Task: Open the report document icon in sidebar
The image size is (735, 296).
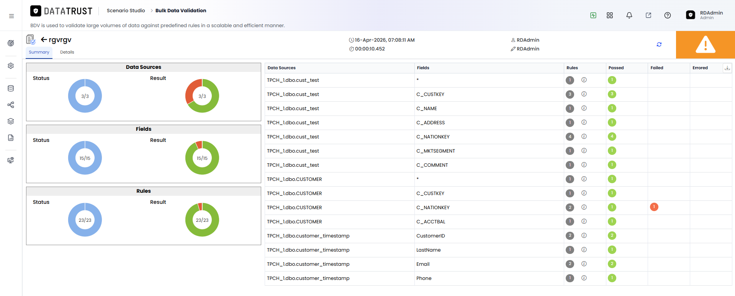Action: click(11, 138)
